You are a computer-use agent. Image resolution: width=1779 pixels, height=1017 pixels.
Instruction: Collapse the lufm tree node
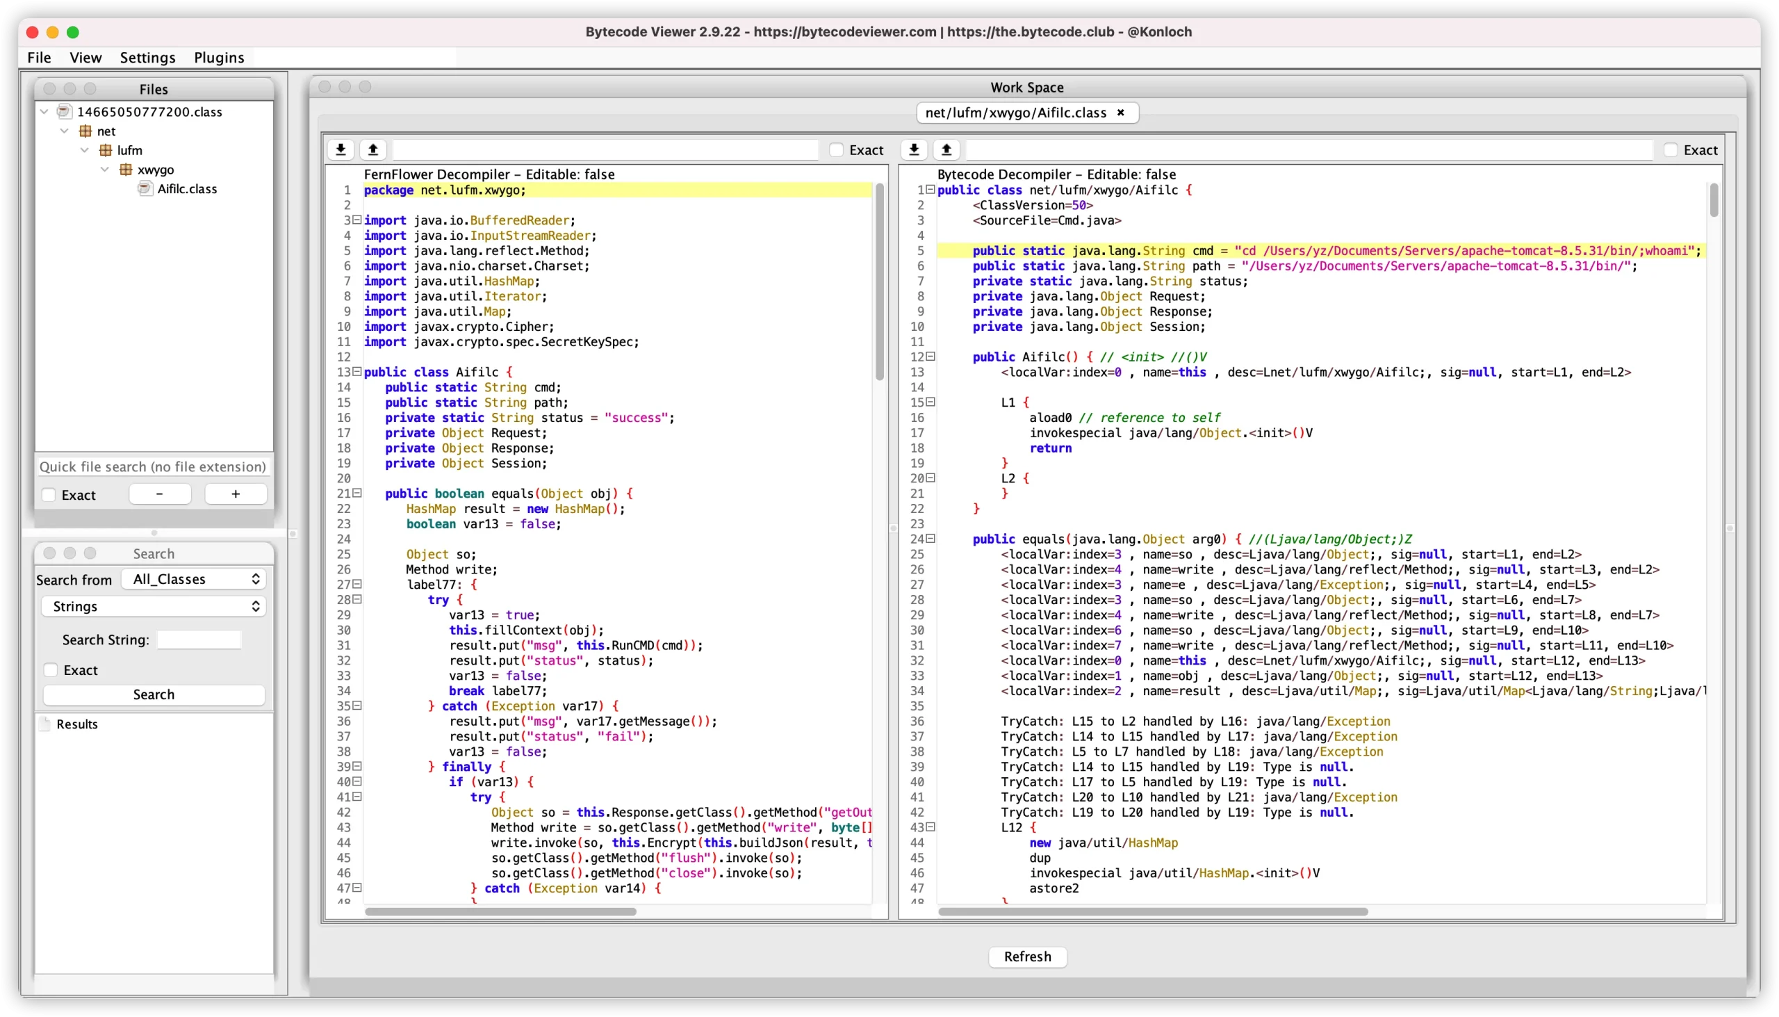pyautogui.click(x=85, y=150)
